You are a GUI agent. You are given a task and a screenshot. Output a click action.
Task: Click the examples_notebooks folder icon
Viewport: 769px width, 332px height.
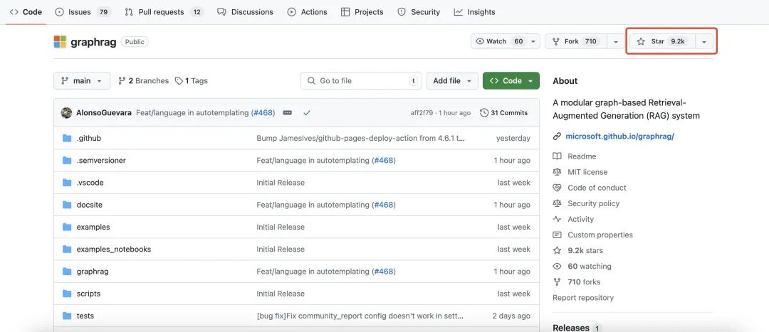[x=67, y=250]
